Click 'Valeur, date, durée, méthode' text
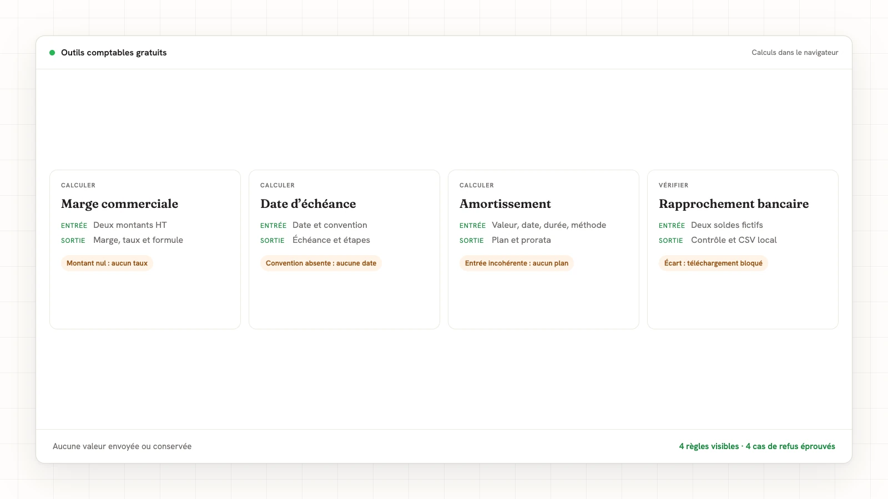This screenshot has height=499, width=888. pos(549,225)
